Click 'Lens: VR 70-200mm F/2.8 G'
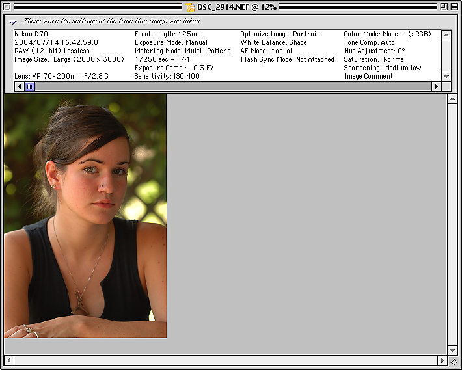 pos(61,76)
